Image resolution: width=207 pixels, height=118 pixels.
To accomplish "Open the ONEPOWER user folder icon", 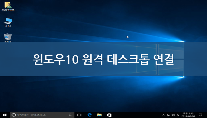I will pos(8,6).
